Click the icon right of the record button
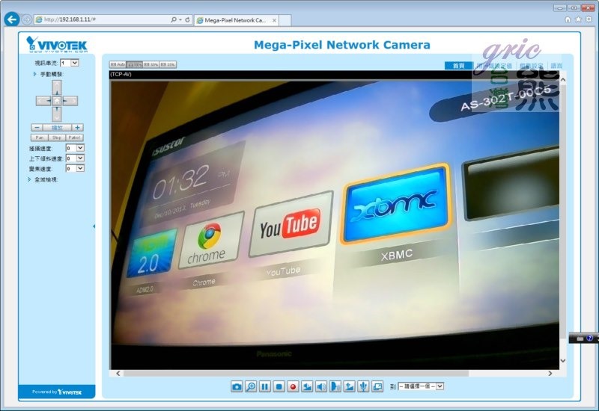The width and height of the screenshot is (599, 411). point(307,386)
